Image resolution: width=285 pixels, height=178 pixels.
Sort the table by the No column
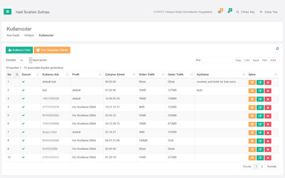coord(12,74)
